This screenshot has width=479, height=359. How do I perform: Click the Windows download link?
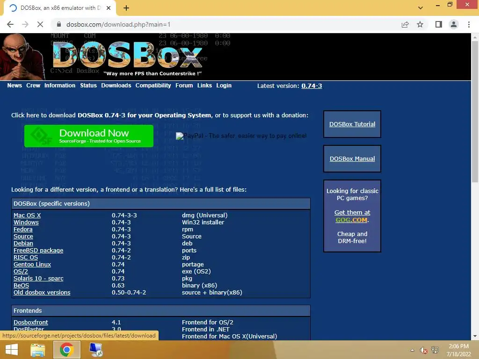coord(26,222)
